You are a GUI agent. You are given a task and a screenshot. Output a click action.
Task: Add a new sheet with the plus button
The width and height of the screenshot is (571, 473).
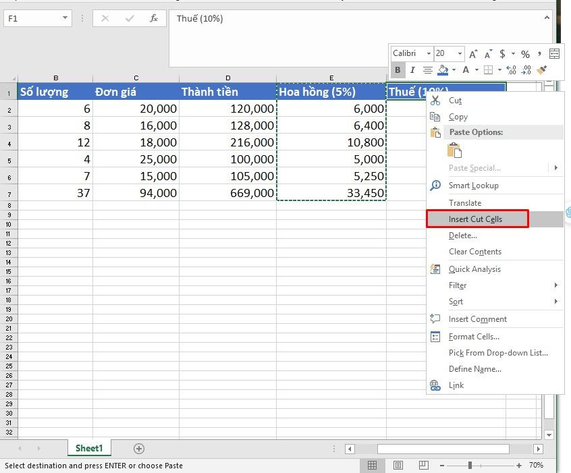(x=138, y=448)
